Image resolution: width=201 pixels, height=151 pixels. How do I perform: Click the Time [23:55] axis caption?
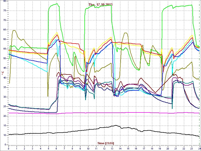(x=106, y=143)
